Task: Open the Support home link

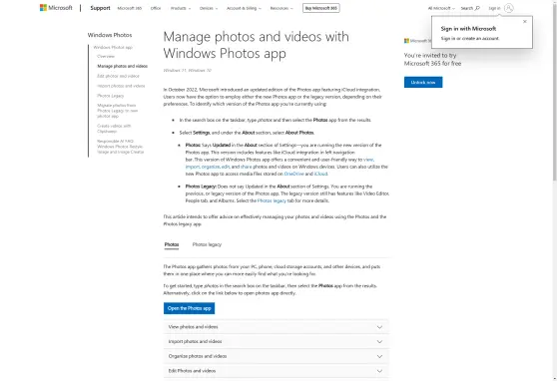Action: tap(100, 8)
